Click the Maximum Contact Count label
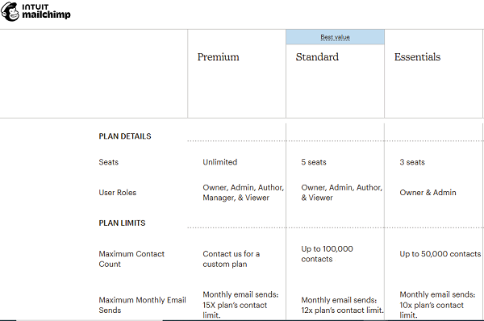Viewport: 484px width, 321px height. coord(131,259)
